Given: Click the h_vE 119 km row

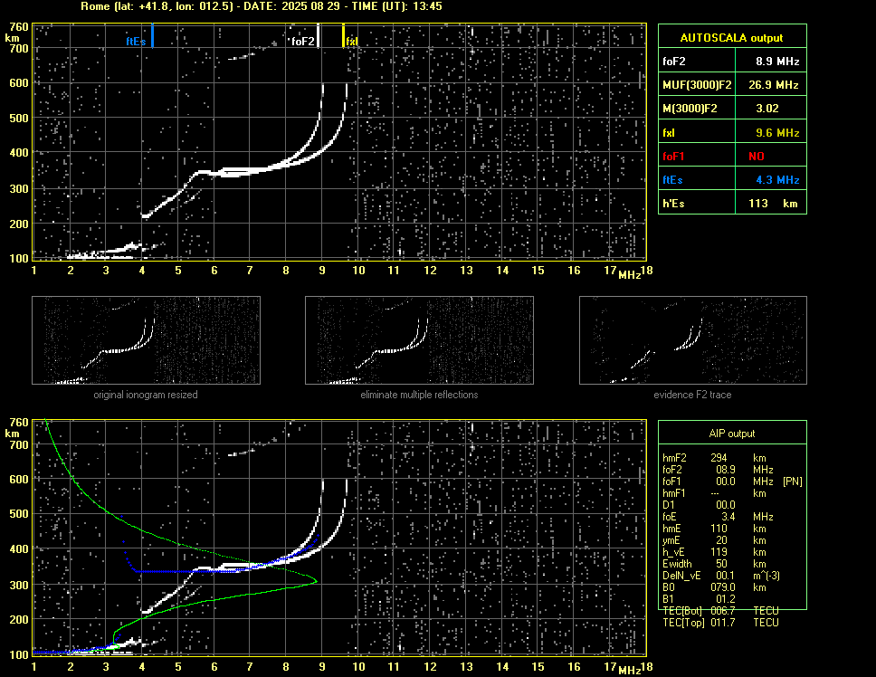Looking at the screenshot, I should [x=715, y=552].
